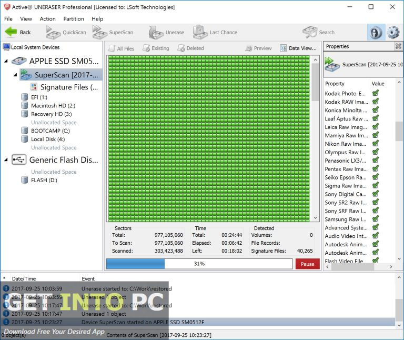The image size is (404, 340).
Task: Show All Files filter
Action: (122, 48)
